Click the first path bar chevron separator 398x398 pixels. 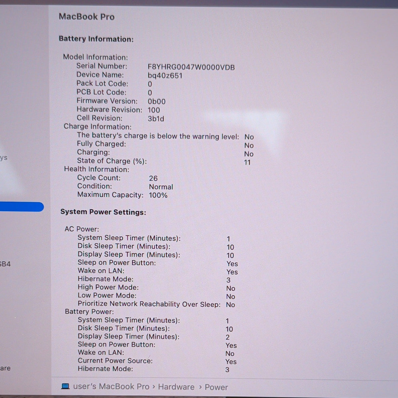tap(154, 387)
